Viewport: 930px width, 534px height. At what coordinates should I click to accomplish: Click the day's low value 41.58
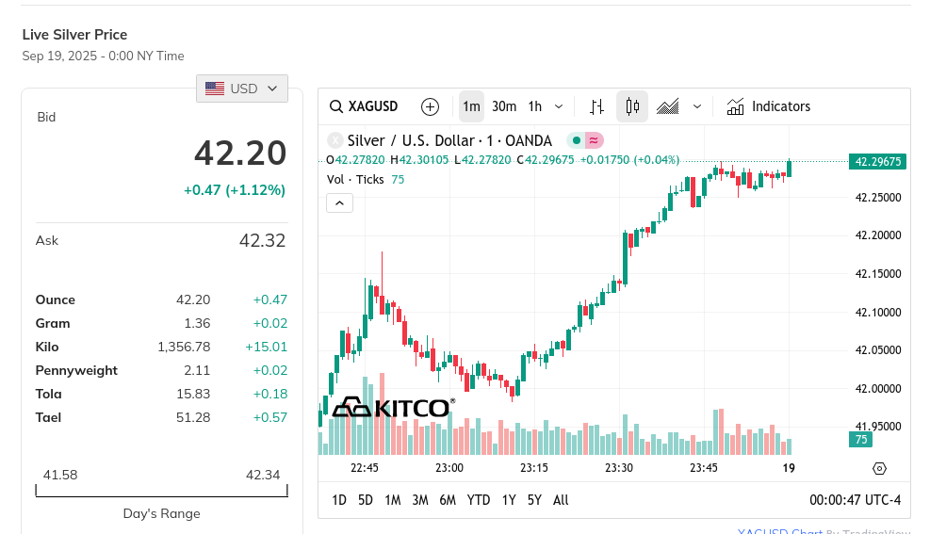pyautogui.click(x=60, y=475)
